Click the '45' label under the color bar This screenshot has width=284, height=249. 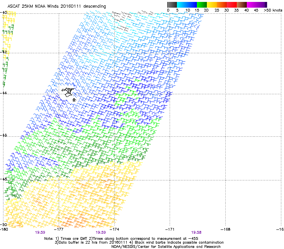click(x=256, y=10)
